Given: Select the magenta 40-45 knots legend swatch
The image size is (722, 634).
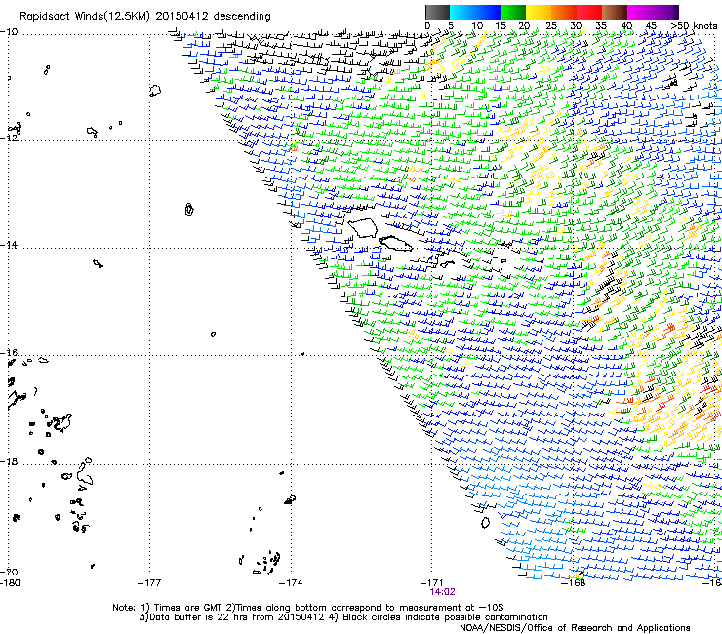Looking at the screenshot, I should tap(640, 12).
